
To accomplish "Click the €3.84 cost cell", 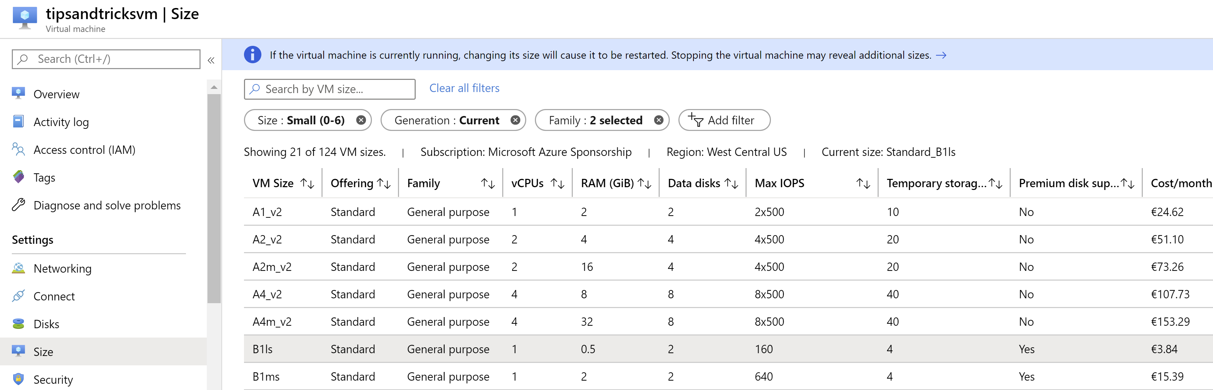I will [x=1164, y=349].
